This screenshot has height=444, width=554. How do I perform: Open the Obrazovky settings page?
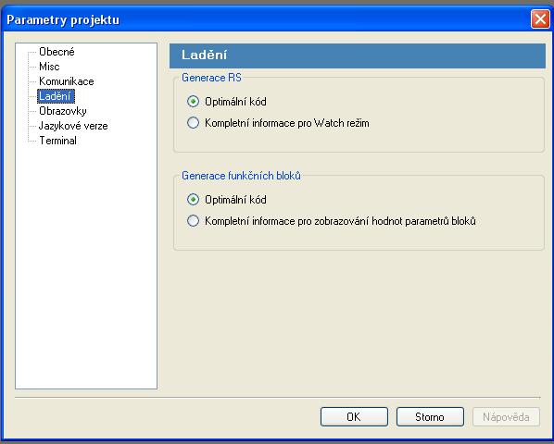63,111
